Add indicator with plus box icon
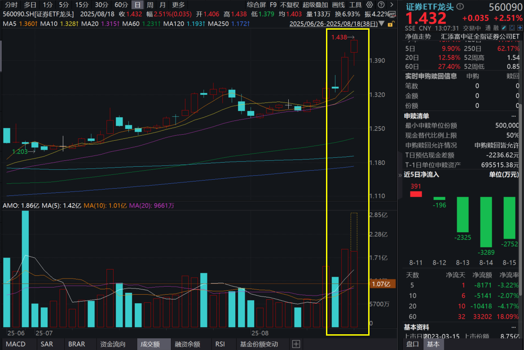Image resolution: width=524 pixels, height=350 pixels. click(x=296, y=344)
